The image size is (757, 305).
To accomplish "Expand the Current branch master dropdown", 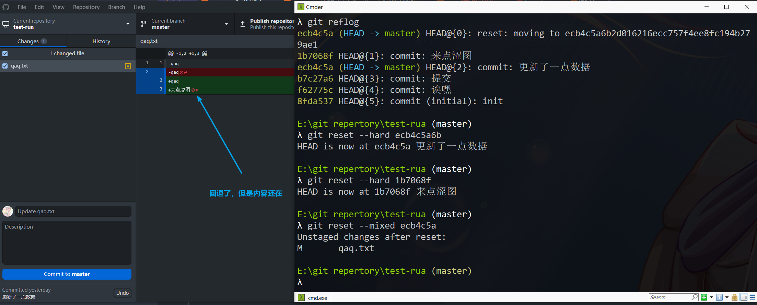I will pyautogui.click(x=226, y=24).
